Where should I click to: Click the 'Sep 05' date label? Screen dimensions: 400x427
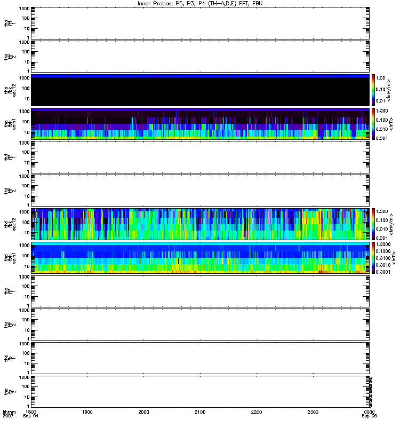pos(369,416)
